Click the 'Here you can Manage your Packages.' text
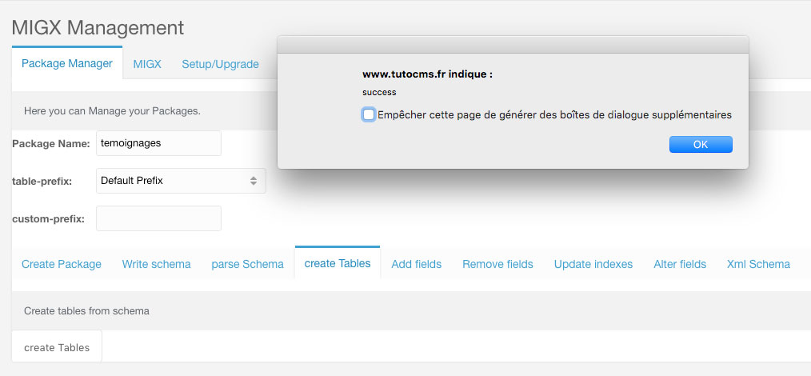Screen dimensions: 811x376 (112, 111)
